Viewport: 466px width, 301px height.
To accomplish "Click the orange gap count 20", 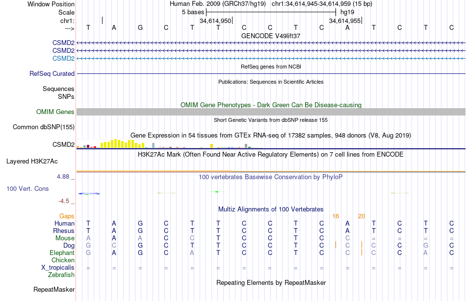I will click(x=362, y=216).
